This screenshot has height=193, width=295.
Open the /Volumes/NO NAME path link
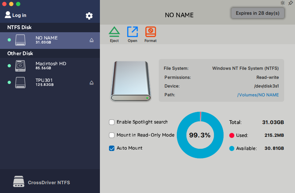(258, 95)
